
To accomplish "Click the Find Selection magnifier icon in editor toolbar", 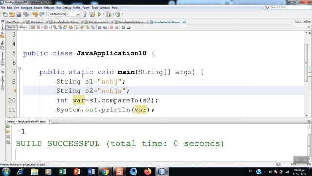I will coord(55,27).
